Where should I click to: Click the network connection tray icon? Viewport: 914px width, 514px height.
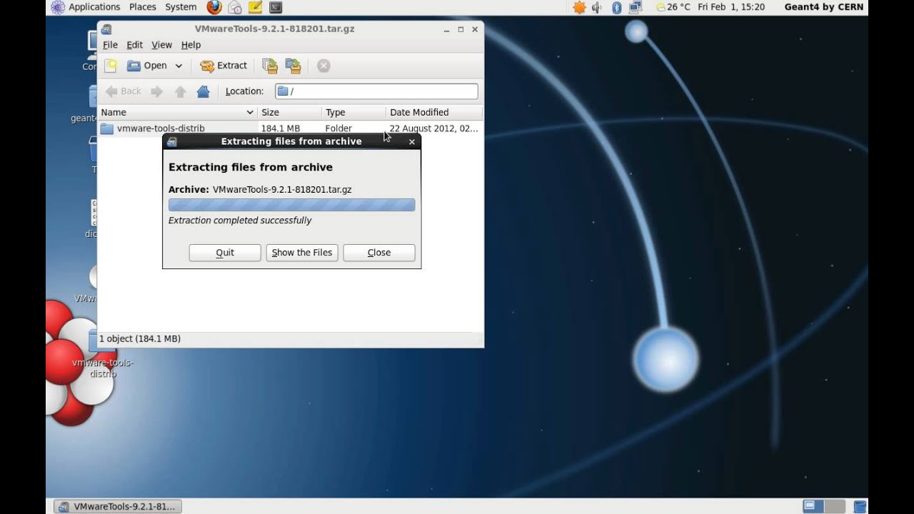(635, 7)
